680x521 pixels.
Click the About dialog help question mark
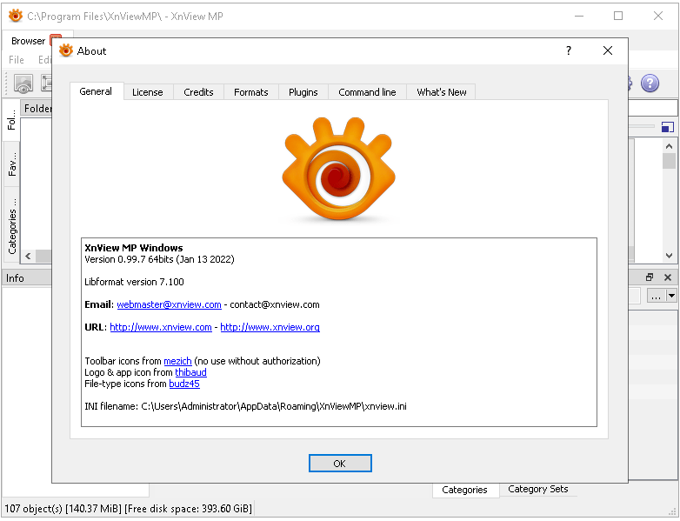[x=569, y=50]
